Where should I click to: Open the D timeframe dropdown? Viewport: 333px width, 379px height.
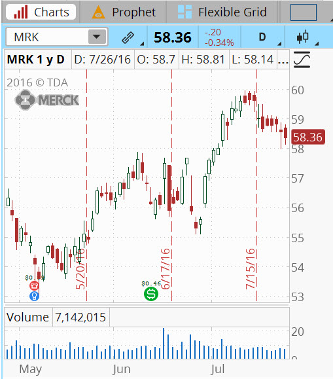[x=263, y=37]
